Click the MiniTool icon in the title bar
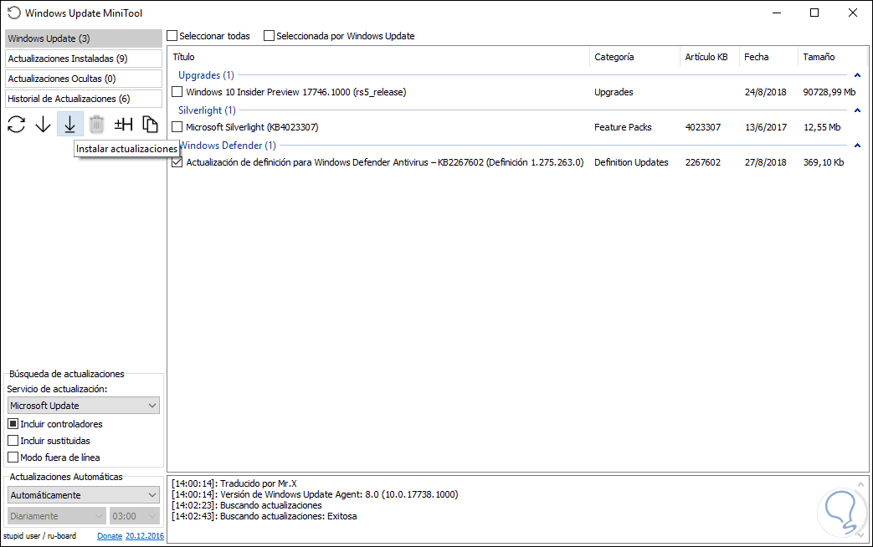 [x=14, y=13]
